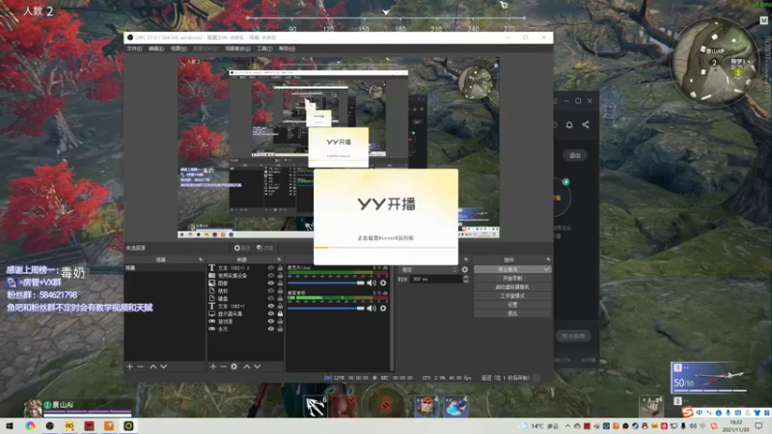Expand the 停止推流 button dropdown arrow

tap(546, 270)
